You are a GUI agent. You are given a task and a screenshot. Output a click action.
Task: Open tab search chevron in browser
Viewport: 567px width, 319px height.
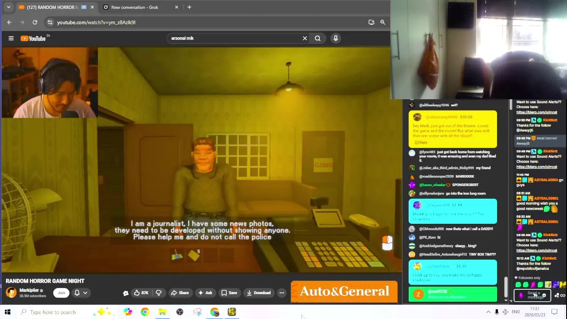tap(8, 7)
